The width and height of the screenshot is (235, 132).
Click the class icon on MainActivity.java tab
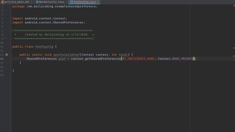(37, 2)
